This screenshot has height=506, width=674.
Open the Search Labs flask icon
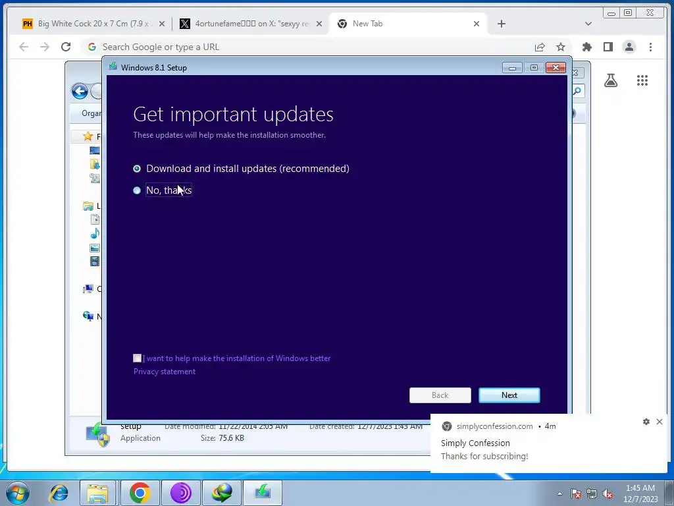(610, 80)
